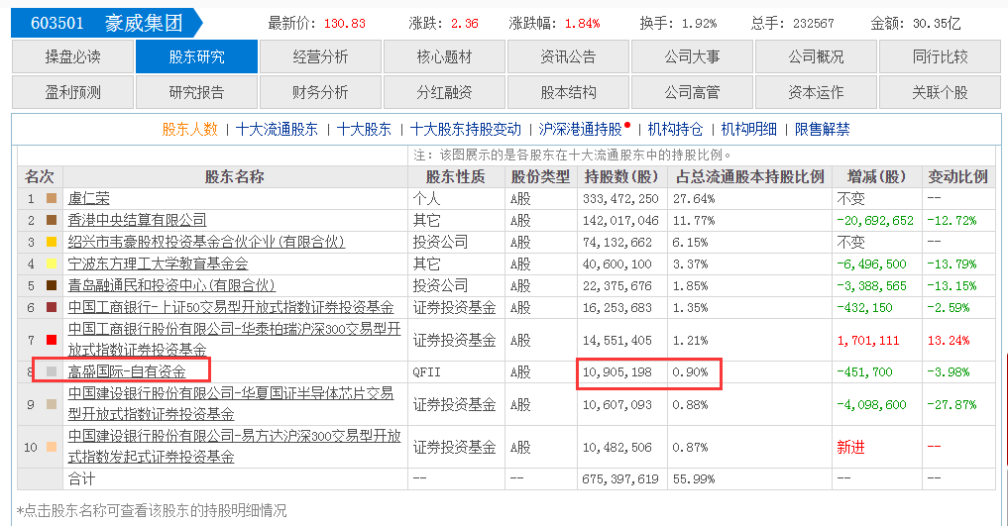Open the 经营分析 tab
Viewport: 1008px width, 526px height.
pyautogui.click(x=320, y=56)
